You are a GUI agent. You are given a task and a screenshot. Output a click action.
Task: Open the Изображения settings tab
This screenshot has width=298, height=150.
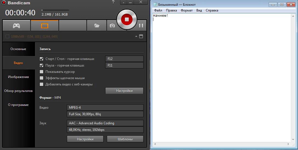coord(18,77)
